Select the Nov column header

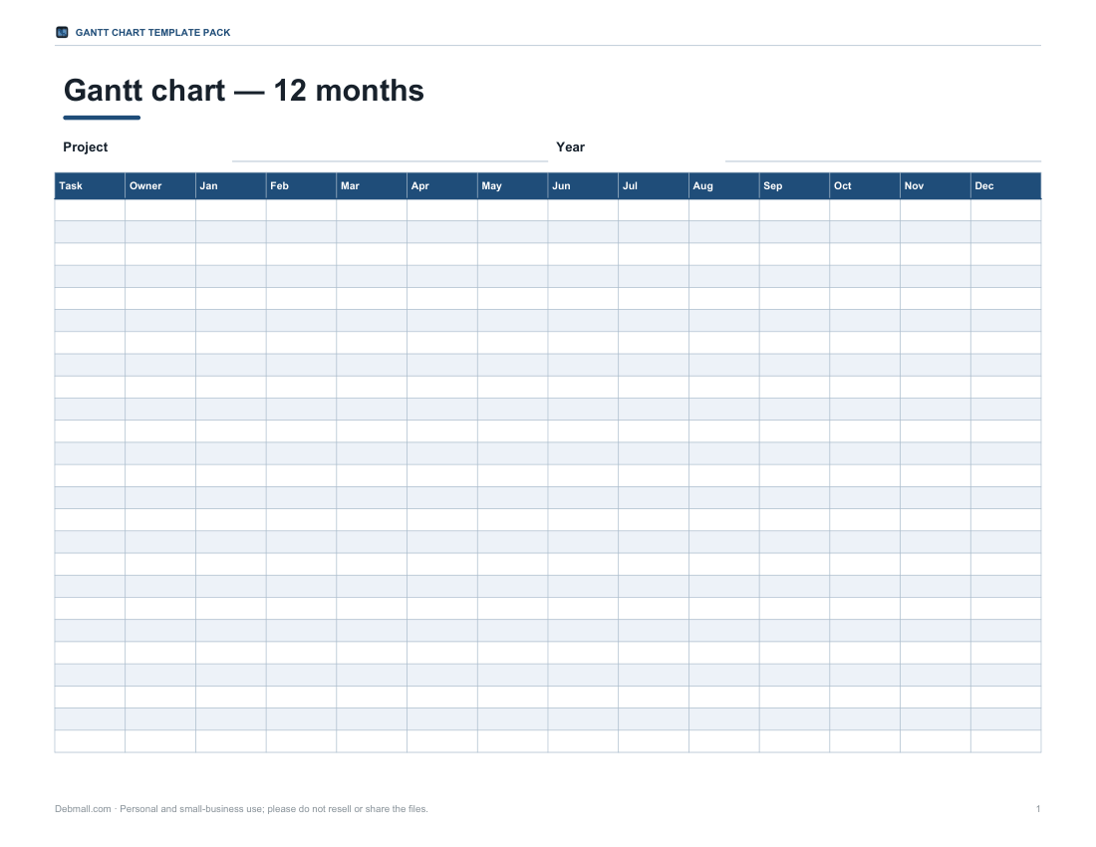(936, 186)
